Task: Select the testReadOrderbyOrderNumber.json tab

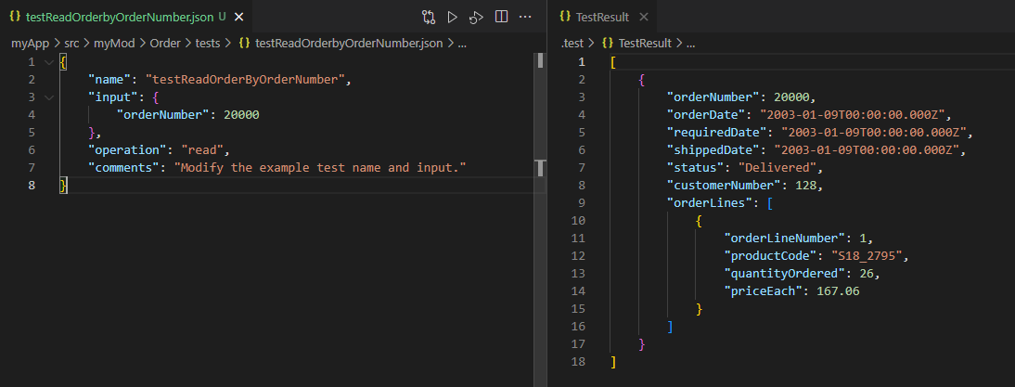Action: [x=126, y=18]
